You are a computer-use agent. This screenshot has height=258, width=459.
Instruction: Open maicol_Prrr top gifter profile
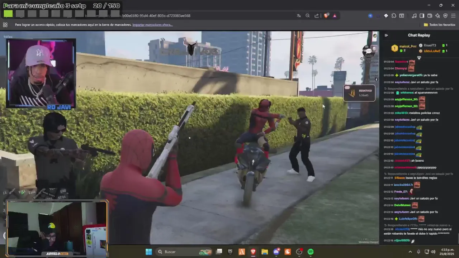(408, 47)
